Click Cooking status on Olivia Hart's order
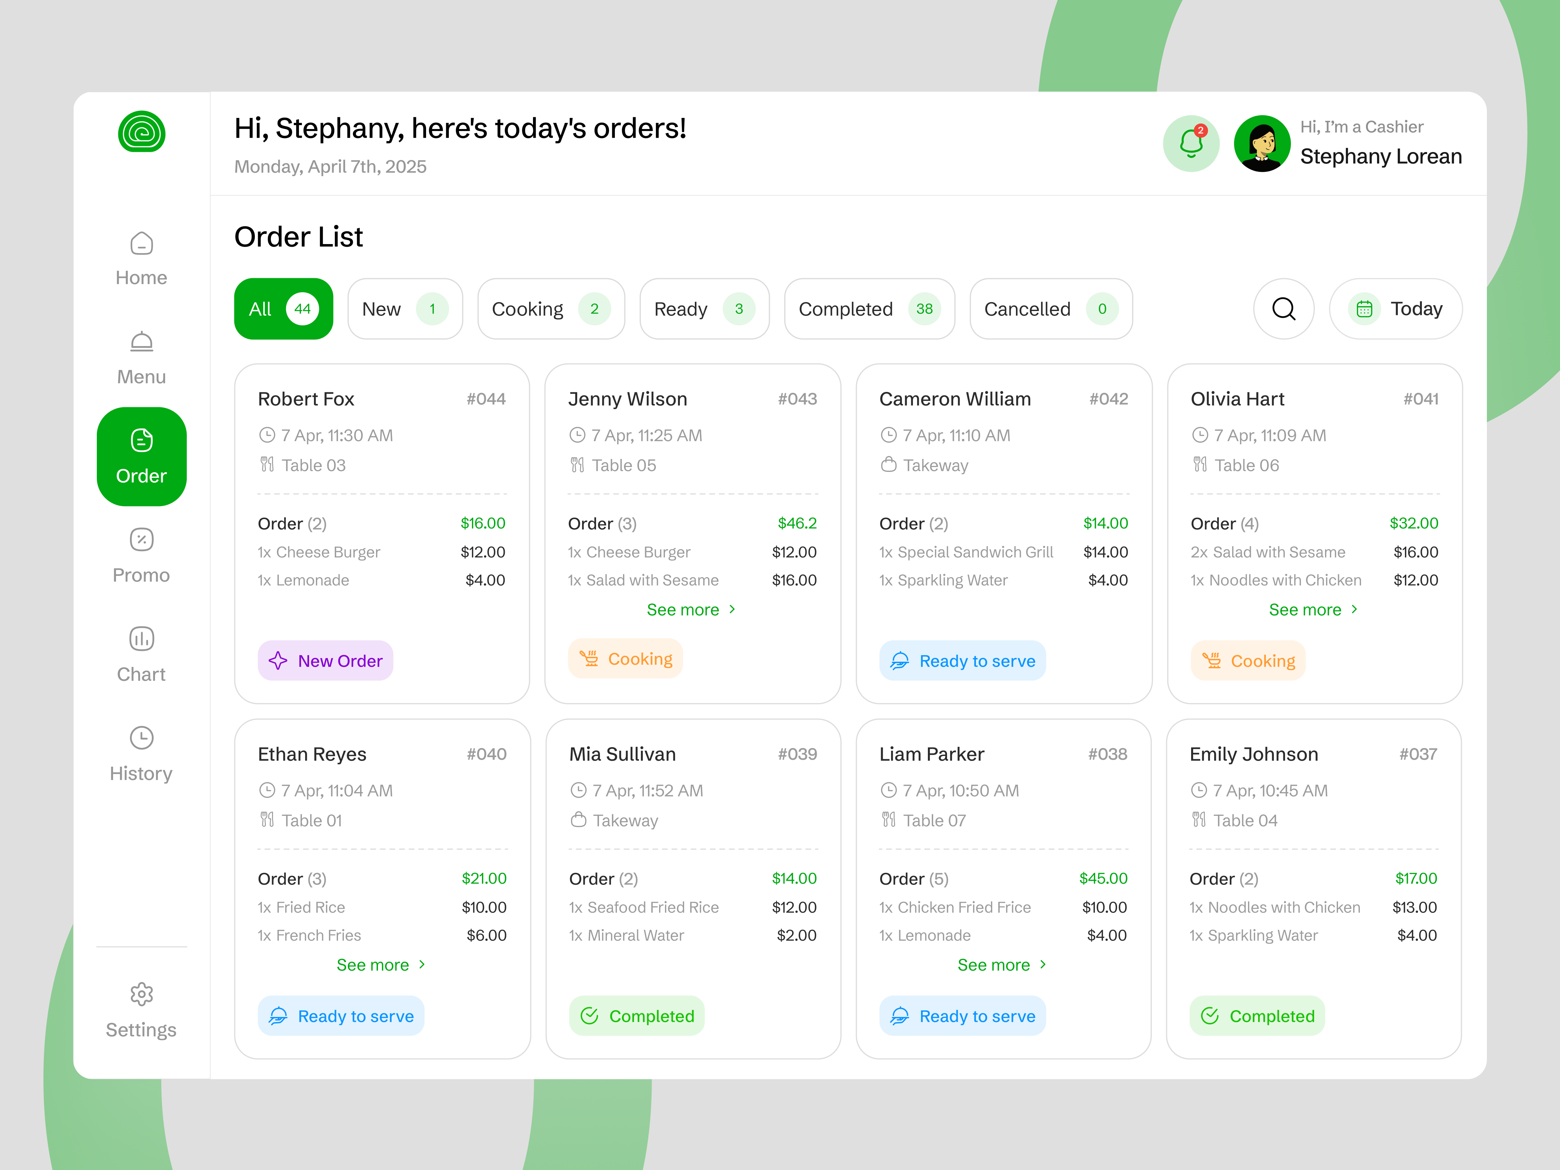This screenshot has width=1560, height=1170. (1248, 661)
